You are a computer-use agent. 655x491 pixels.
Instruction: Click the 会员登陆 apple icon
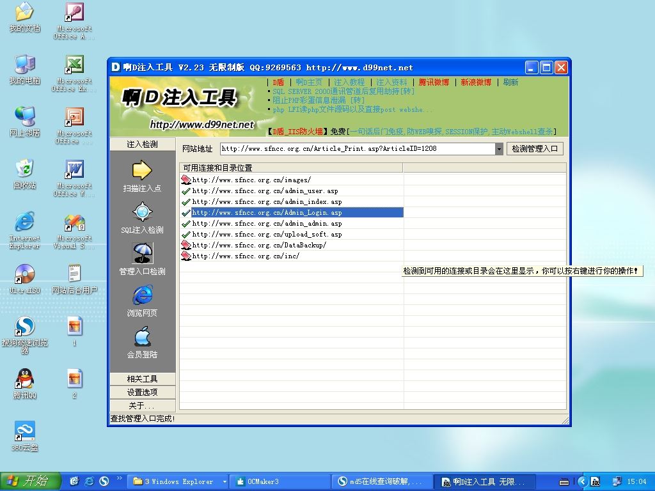tap(143, 336)
